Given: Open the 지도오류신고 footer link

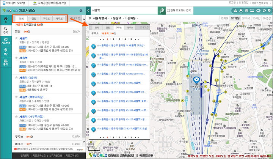Looking at the screenshot, I should (x=39, y=156).
